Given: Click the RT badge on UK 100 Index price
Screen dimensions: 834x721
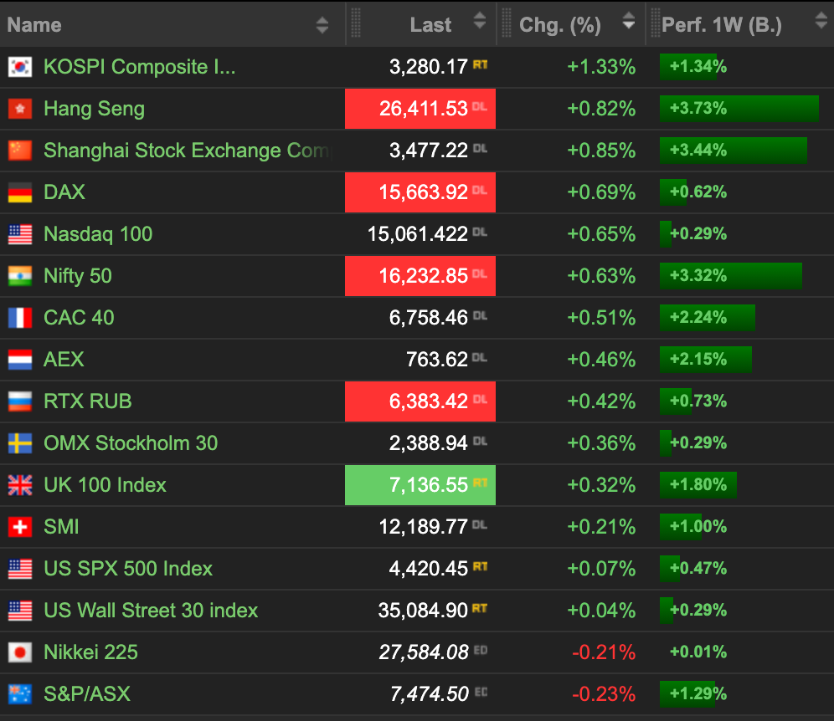Looking at the screenshot, I should (481, 483).
